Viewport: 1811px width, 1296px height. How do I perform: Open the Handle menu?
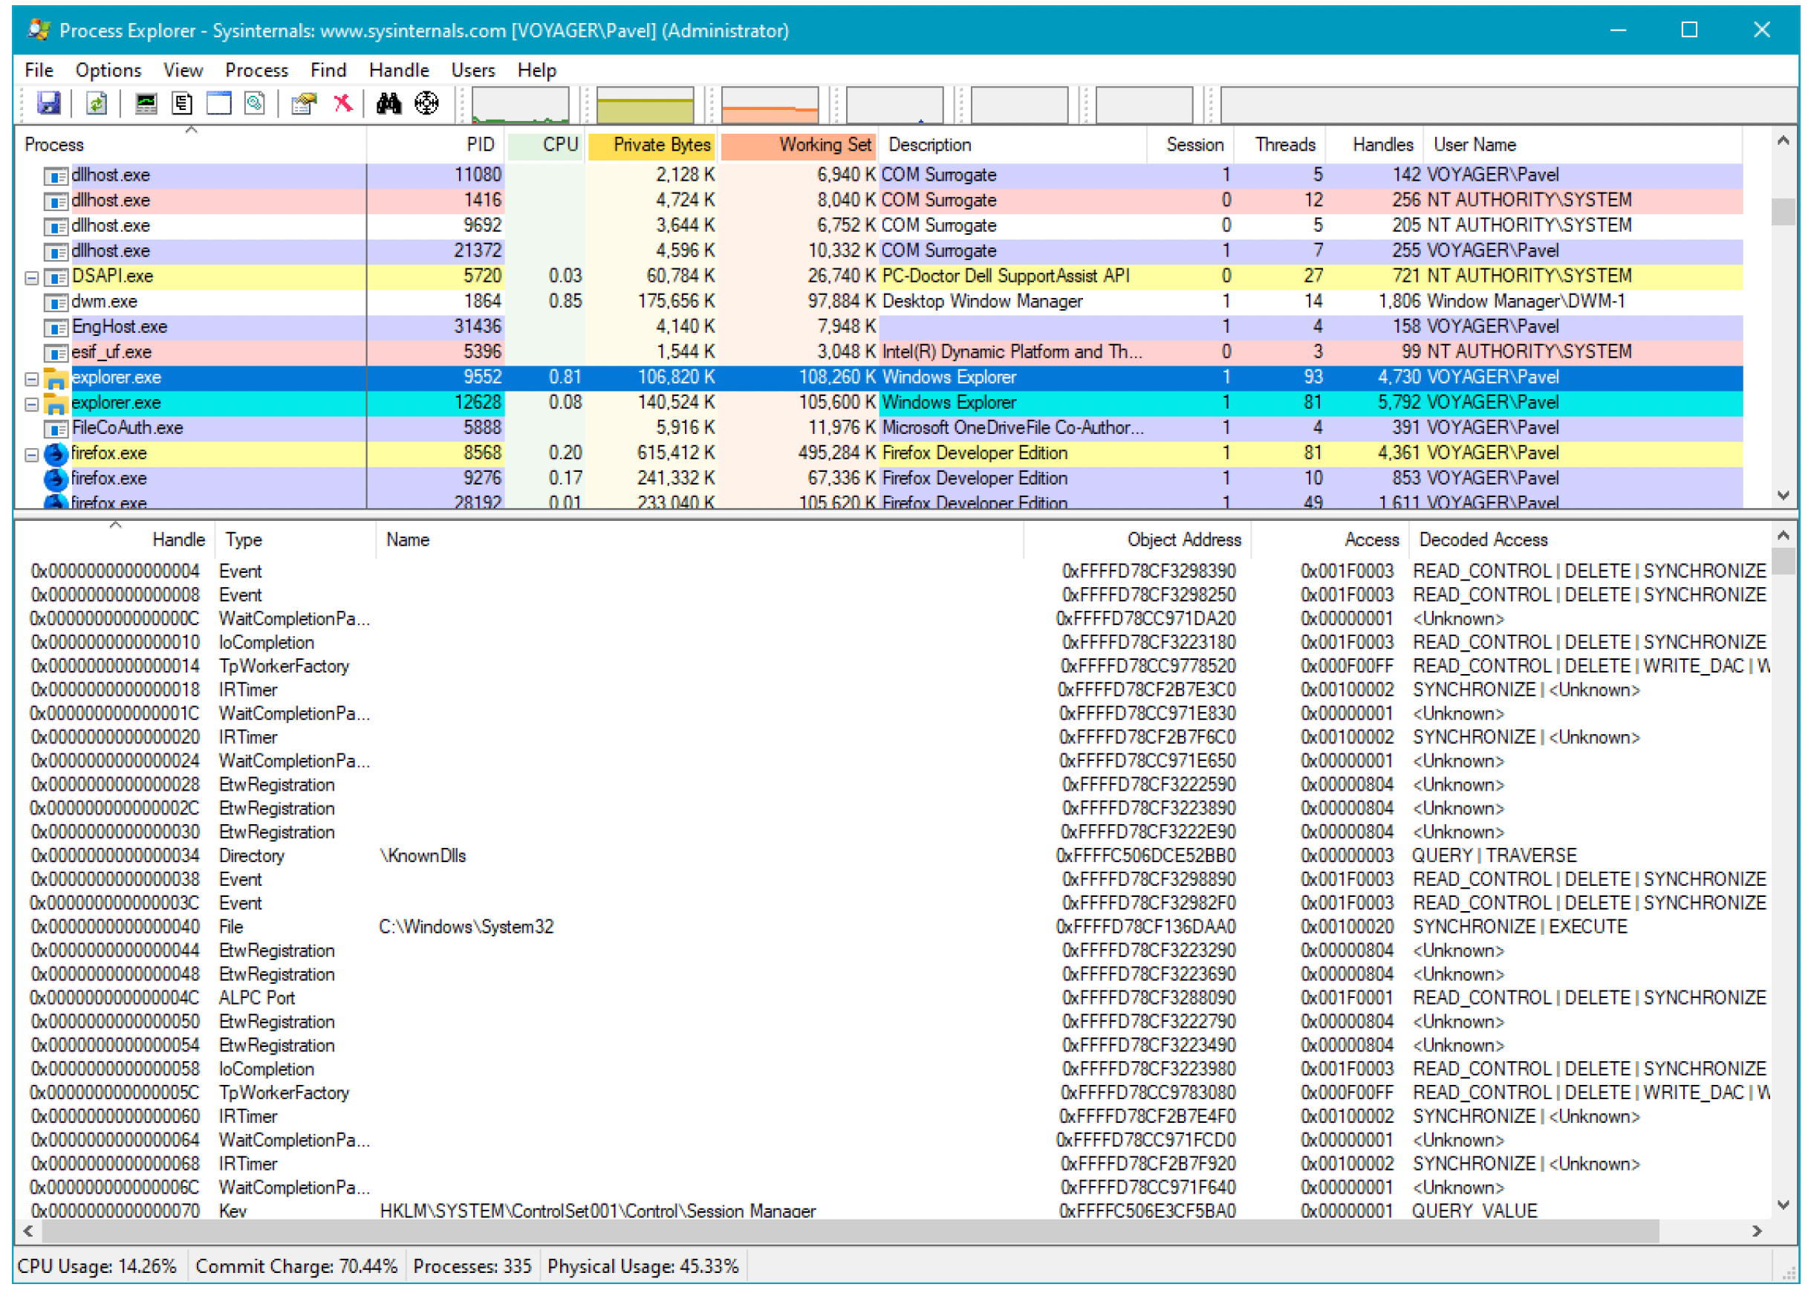pyautogui.click(x=399, y=71)
